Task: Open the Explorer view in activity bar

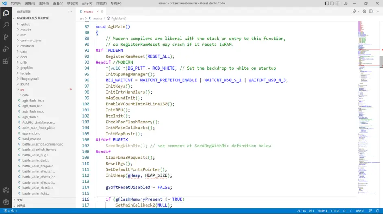Action: 6,13
